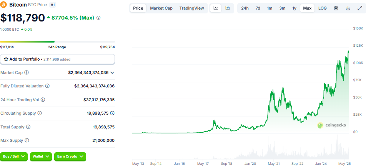Image resolution: width=366 pixels, height=166 pixels.
Task: Open the Wallet dropdown
Action: [x=41, y=156]
